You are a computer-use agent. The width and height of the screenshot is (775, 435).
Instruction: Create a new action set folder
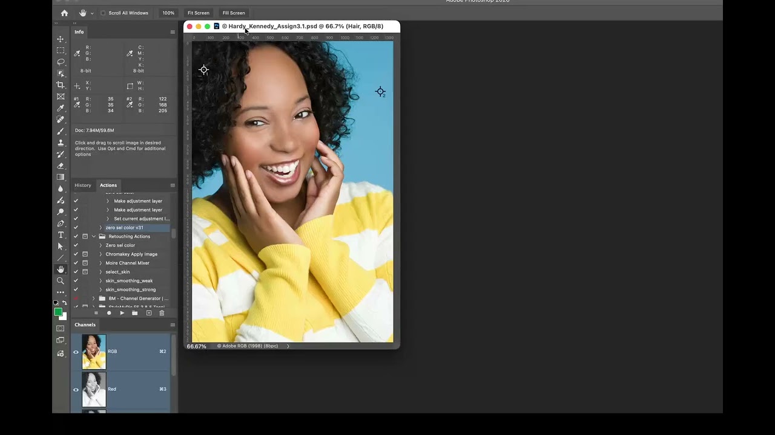pos(135,313)
